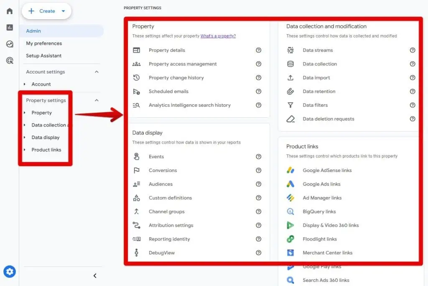Open Google Ads links setting
The image size is (428, 286).
point(321,184)
